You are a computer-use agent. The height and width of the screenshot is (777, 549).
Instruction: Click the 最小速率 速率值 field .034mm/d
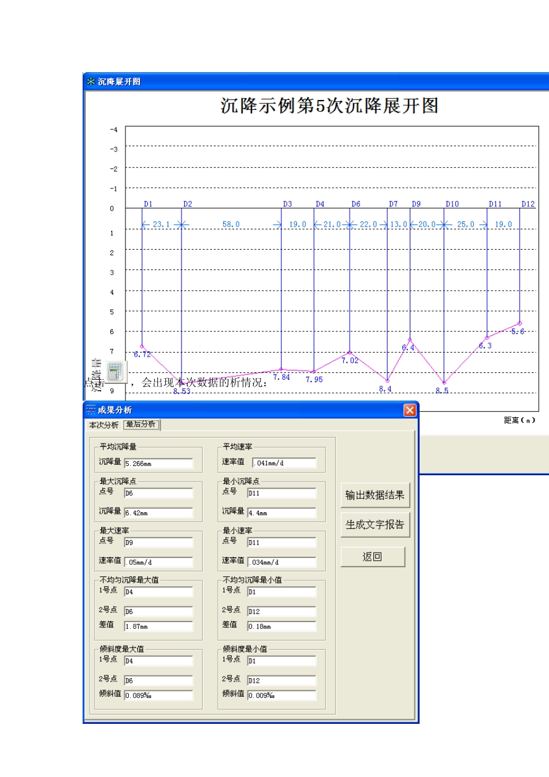282,562
